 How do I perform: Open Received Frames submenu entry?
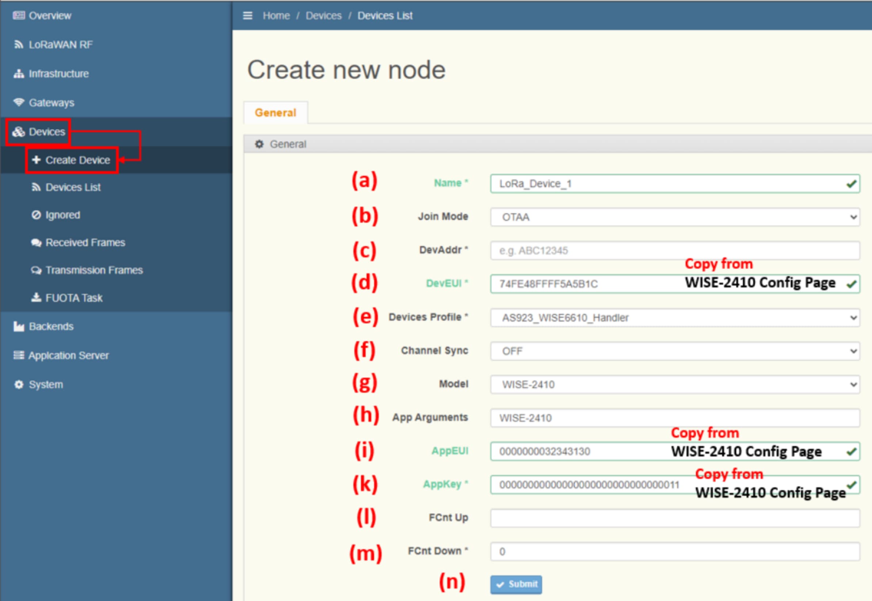tap(116, 242)
